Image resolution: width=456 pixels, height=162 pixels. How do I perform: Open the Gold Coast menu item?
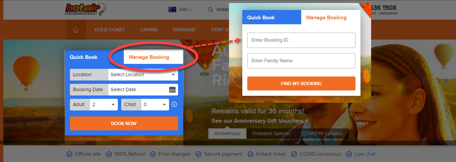[x=110, y=30]
